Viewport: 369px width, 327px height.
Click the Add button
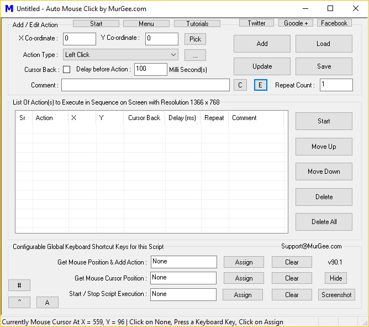coord(262,44)
